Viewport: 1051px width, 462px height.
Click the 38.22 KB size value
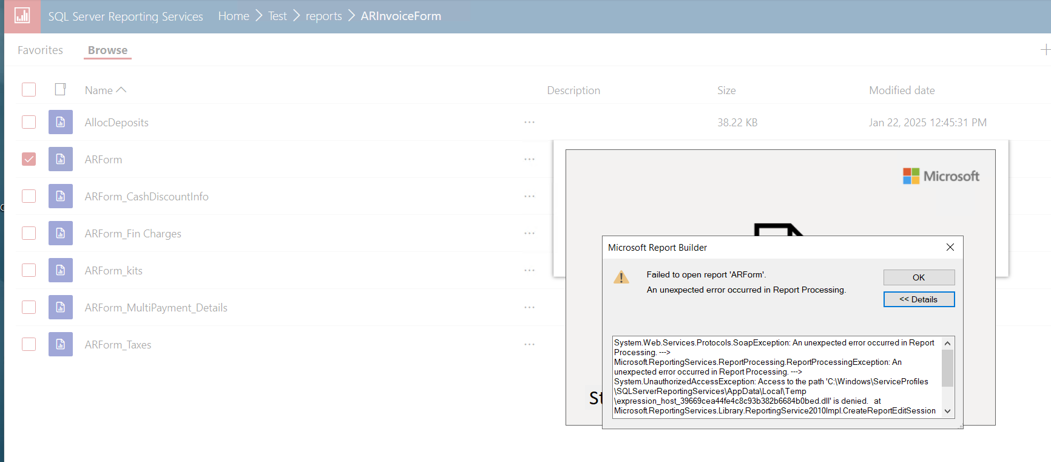coord(737,122)
